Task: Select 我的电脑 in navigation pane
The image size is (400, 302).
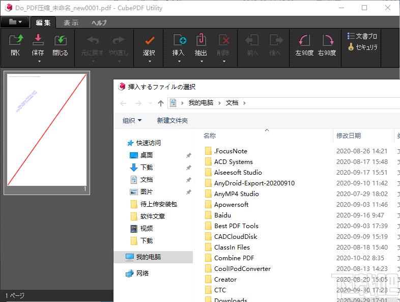Action: tap(153, 257)
